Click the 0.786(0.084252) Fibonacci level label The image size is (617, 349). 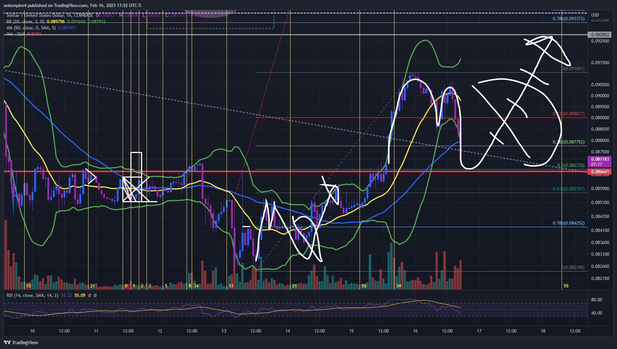click(x=569, y=223)
